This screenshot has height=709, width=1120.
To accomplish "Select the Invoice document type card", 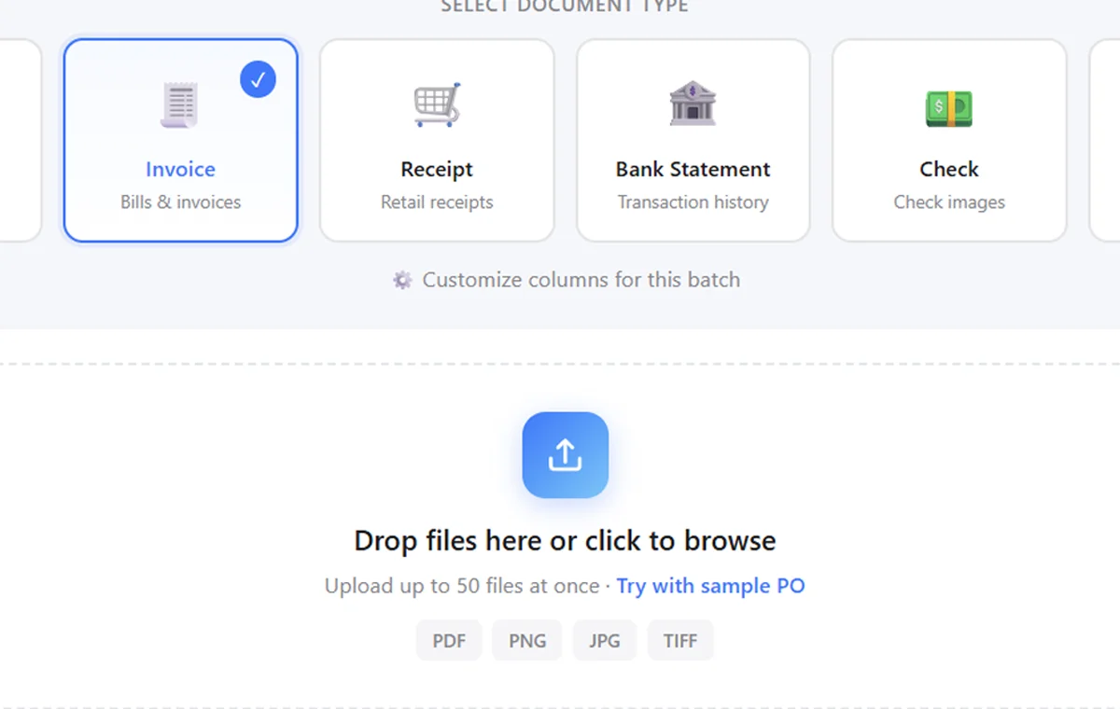I will coord(181,140).
